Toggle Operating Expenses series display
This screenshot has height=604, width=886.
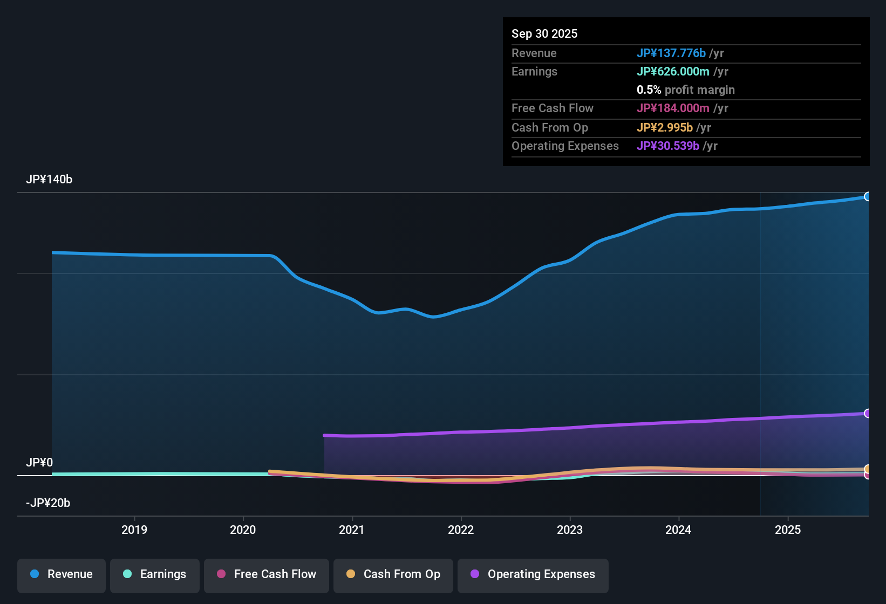tap(533, 574)
